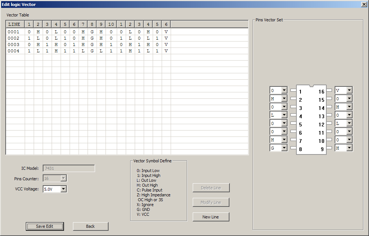The image size is (369, 236).
Task: Open the VCC Voltage dropdown
Action: 63,189
